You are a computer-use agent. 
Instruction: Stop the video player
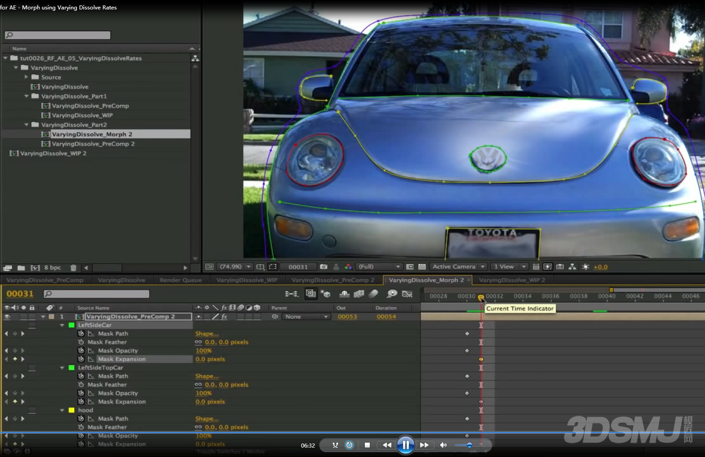(367, 445)
